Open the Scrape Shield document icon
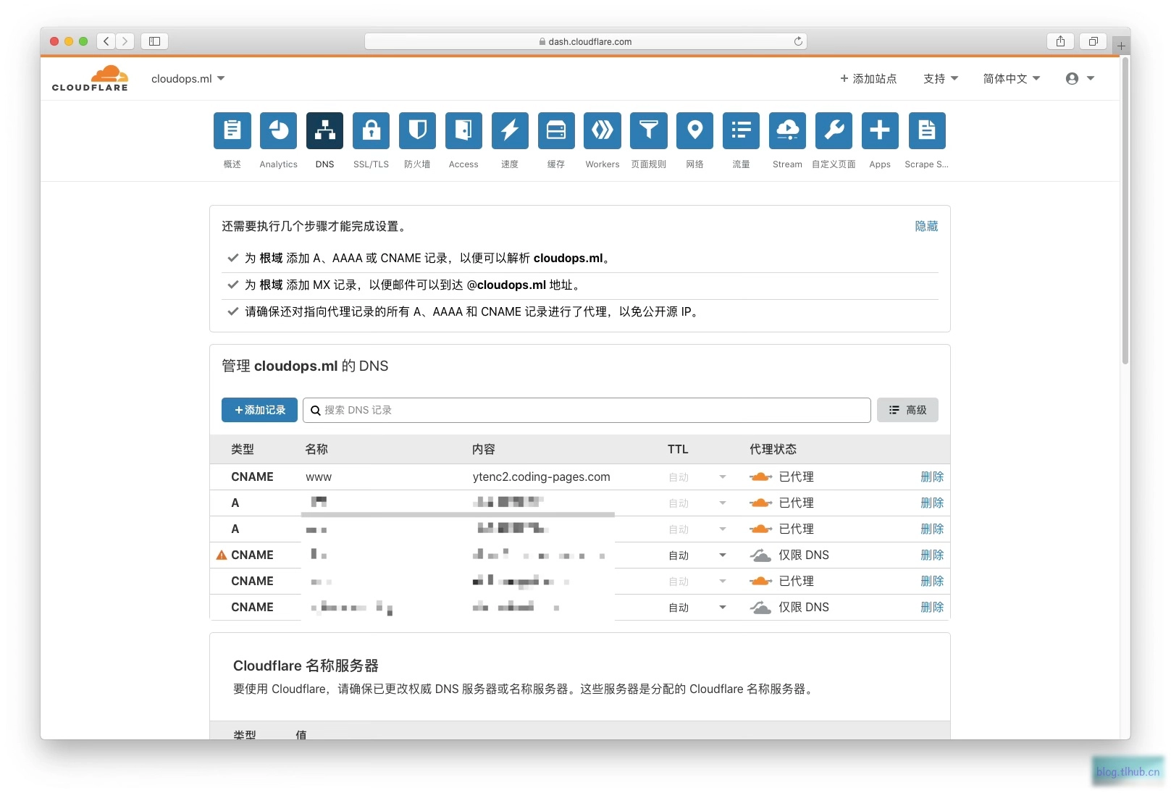Viewport: 1171px width, 793px height. click(x=926, y=130)
